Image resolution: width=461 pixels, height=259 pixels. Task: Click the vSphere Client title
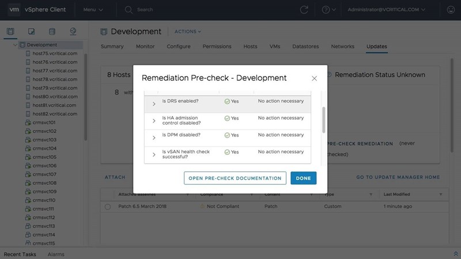(x=45, y=9)
